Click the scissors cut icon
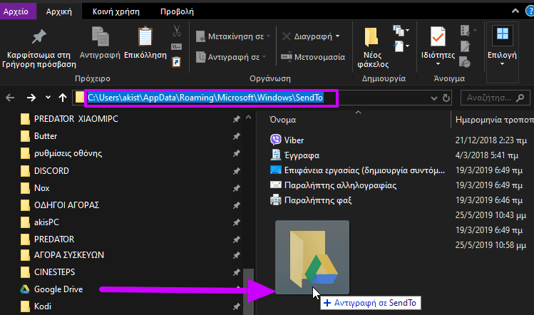The height and width of the screenshot is (315, 534). (176, 31)
